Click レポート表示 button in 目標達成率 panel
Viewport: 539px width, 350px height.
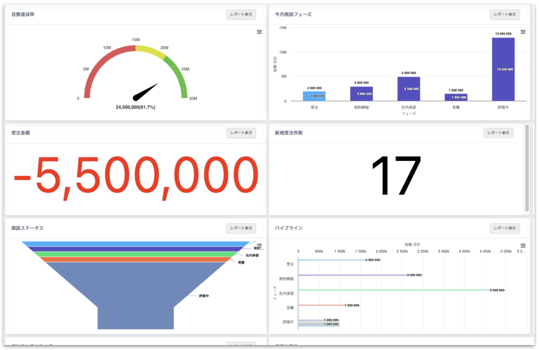tap(241, 14)
